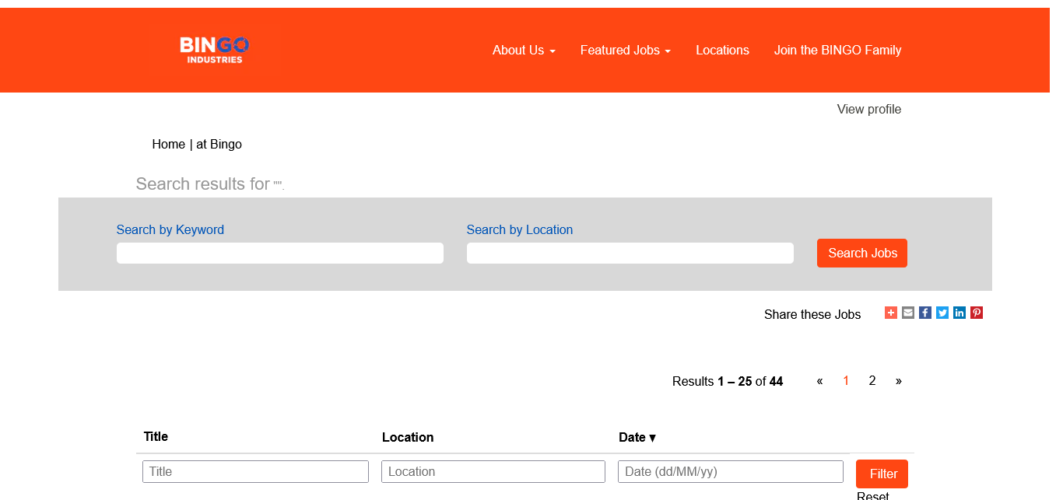
Task: Expand the About Us dropdown menu
Action: click(524, 50)
